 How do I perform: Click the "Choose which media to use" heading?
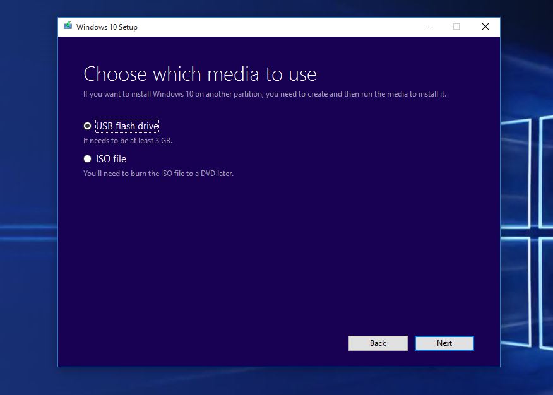tap(199, 74)
